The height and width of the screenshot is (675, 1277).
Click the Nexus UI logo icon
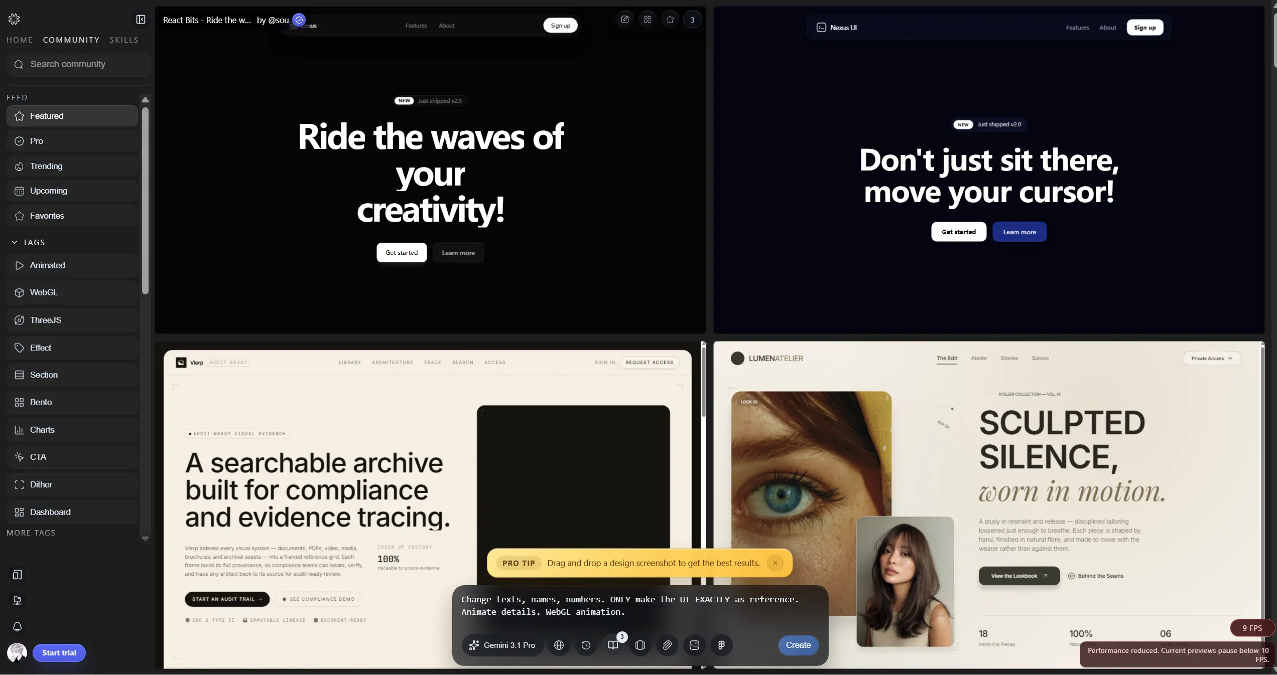pos(821,28)
